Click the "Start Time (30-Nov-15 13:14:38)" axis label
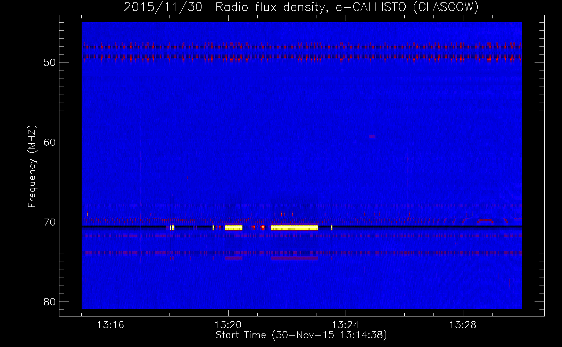 [301, 335]
